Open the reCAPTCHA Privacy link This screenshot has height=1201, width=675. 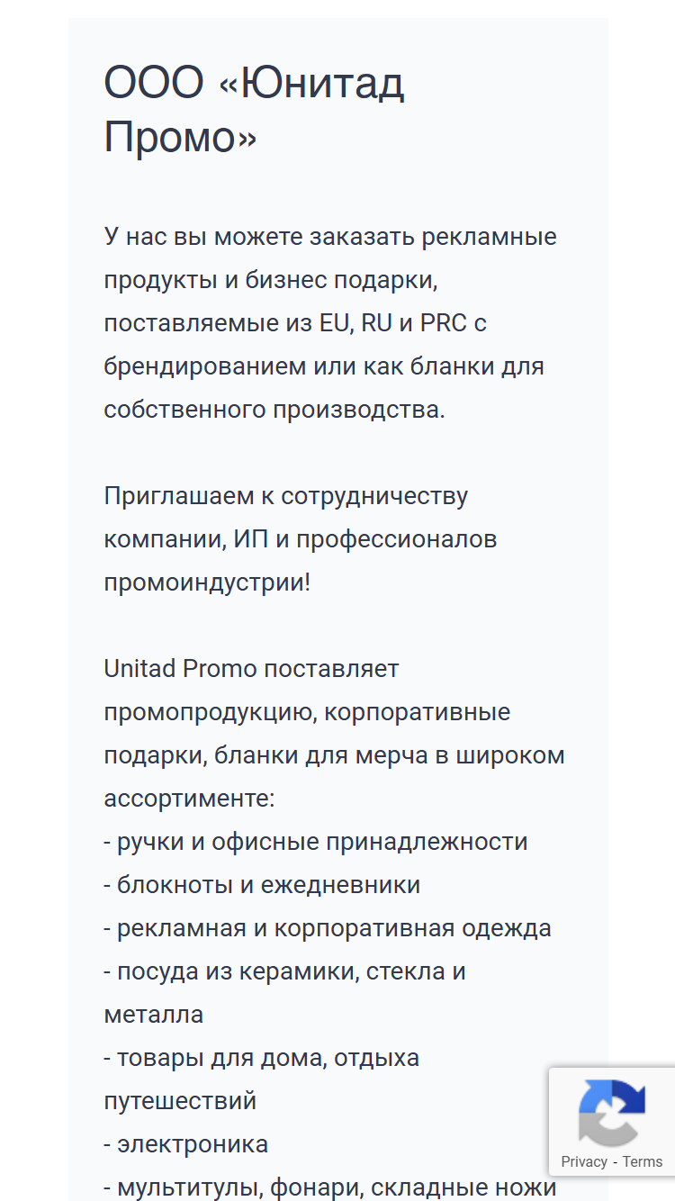click(x=584, y=1161)
